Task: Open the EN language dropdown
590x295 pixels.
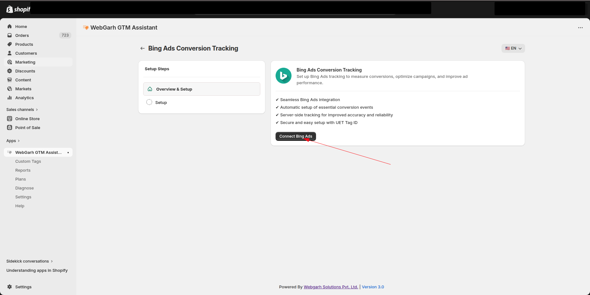Action: pos(513,48)
